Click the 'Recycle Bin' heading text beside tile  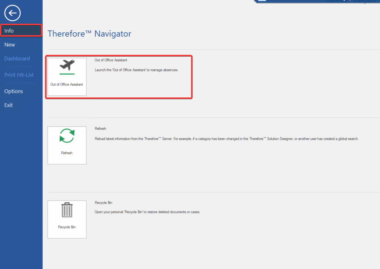pos(103,203)
